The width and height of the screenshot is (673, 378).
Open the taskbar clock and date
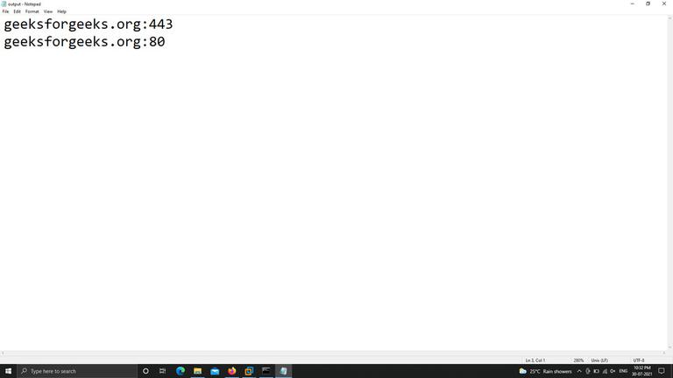point(641,371)
